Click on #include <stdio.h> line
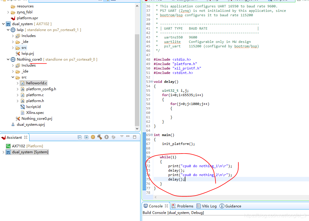The image size is (309, 221). point(172,59)
